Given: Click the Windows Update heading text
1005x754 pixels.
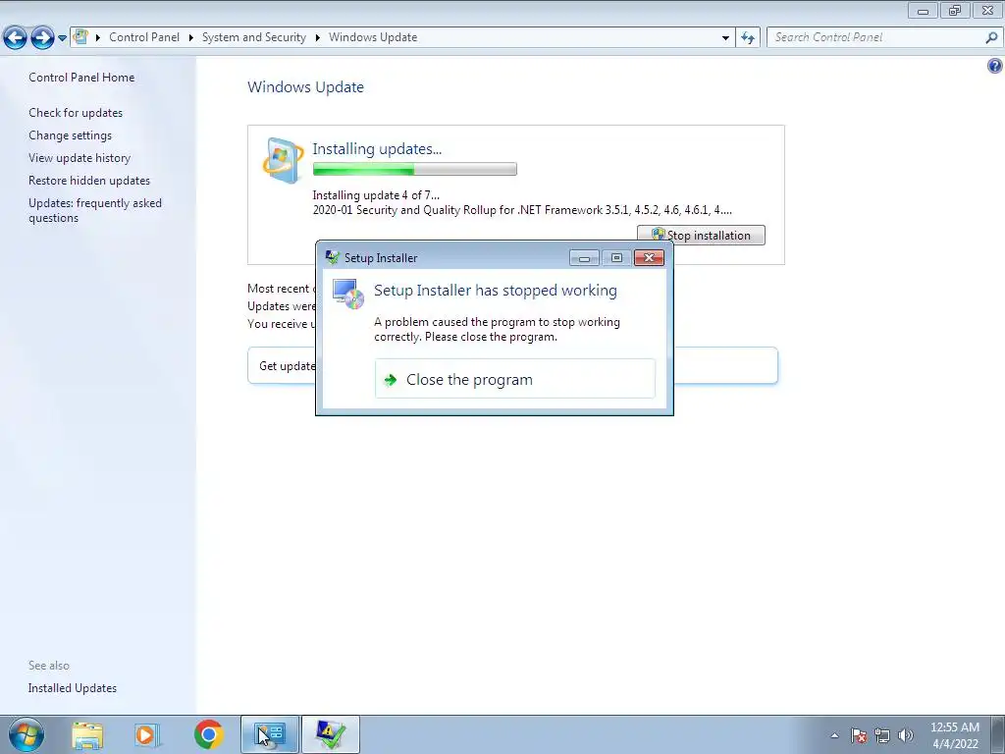Looking at the screenshot, I should (306, 87).
